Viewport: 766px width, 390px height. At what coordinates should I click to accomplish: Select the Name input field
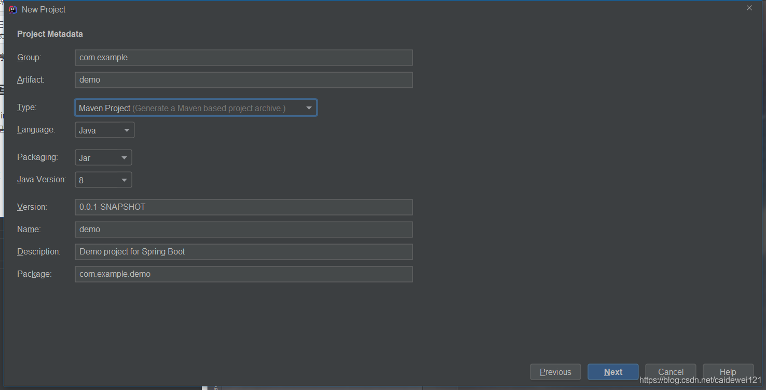(243, 230)
